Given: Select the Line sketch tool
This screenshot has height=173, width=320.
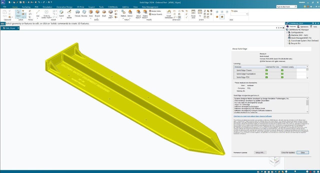Looking at the screenshot, I should pos(38,13).
